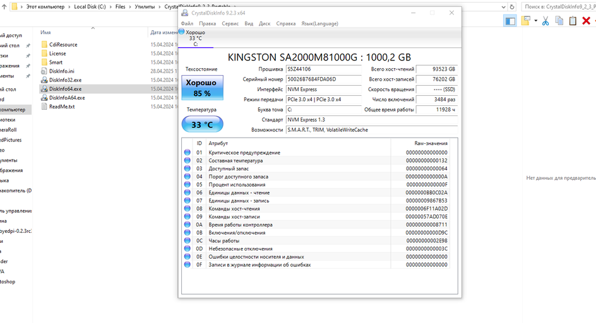Click Local Disk (C:) in the address breadcrumb

(90, 7)
